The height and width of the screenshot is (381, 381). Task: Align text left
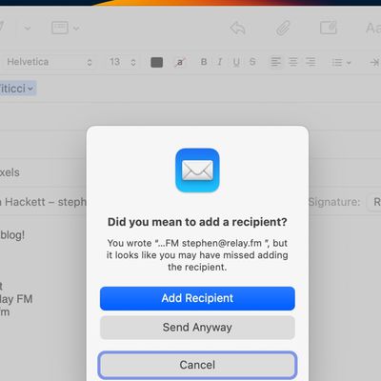[x=275, y=62]
